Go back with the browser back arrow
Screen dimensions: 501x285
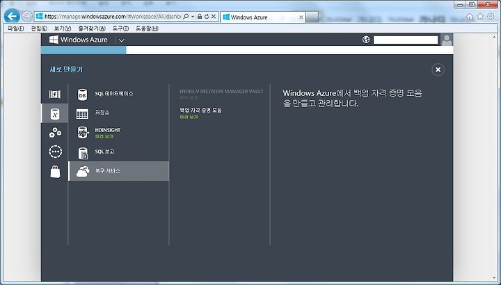coord(12,16)
